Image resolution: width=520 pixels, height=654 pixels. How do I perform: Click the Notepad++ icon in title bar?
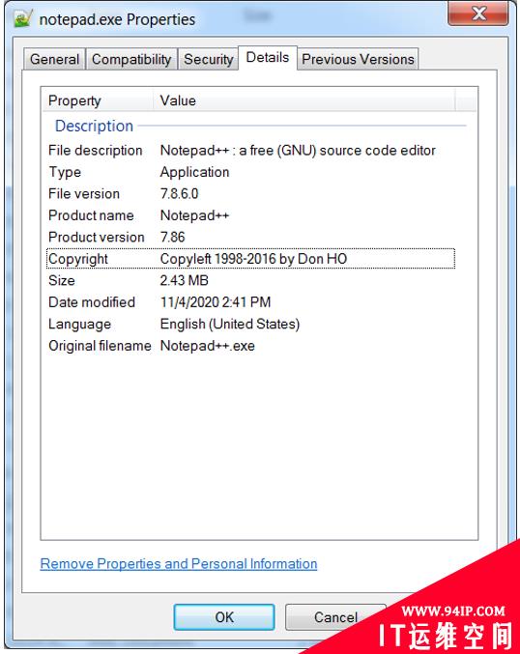pos(22,18)
